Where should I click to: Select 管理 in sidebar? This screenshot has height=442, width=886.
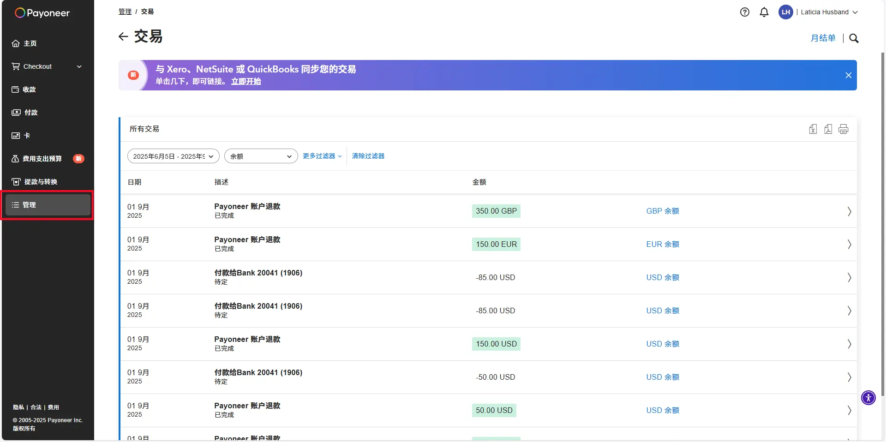point(48,205)
